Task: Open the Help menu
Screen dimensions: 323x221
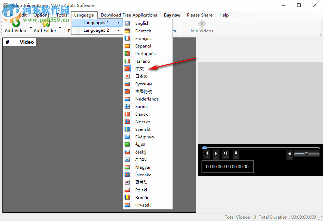Action: click(x=224, y=15)
